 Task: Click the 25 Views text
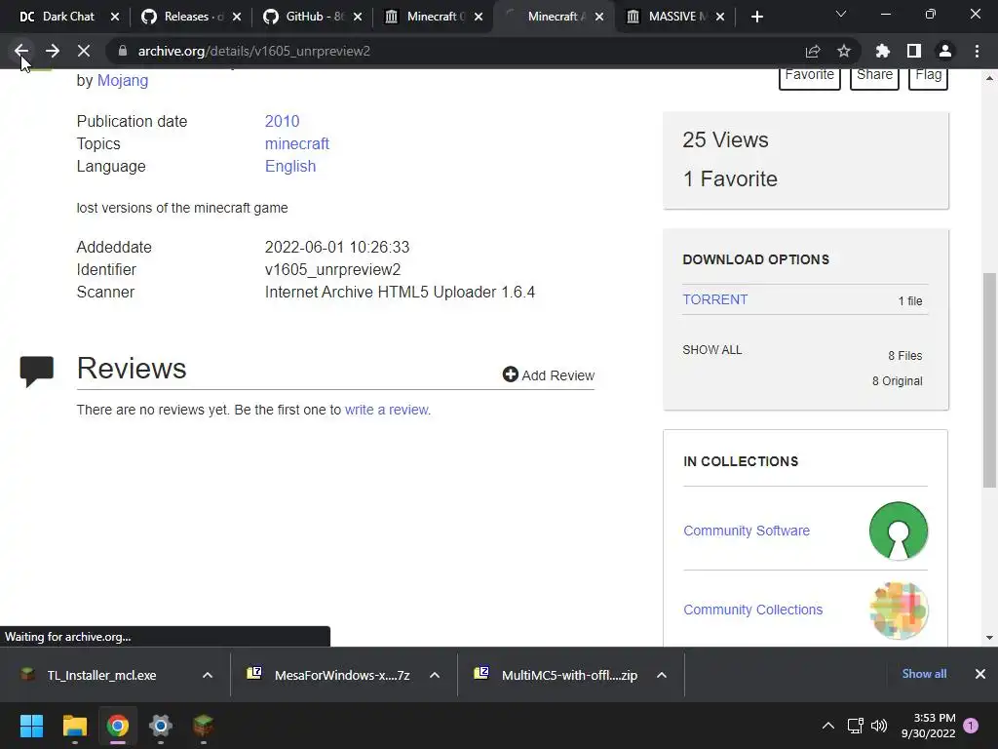click(x=725, y=139)
